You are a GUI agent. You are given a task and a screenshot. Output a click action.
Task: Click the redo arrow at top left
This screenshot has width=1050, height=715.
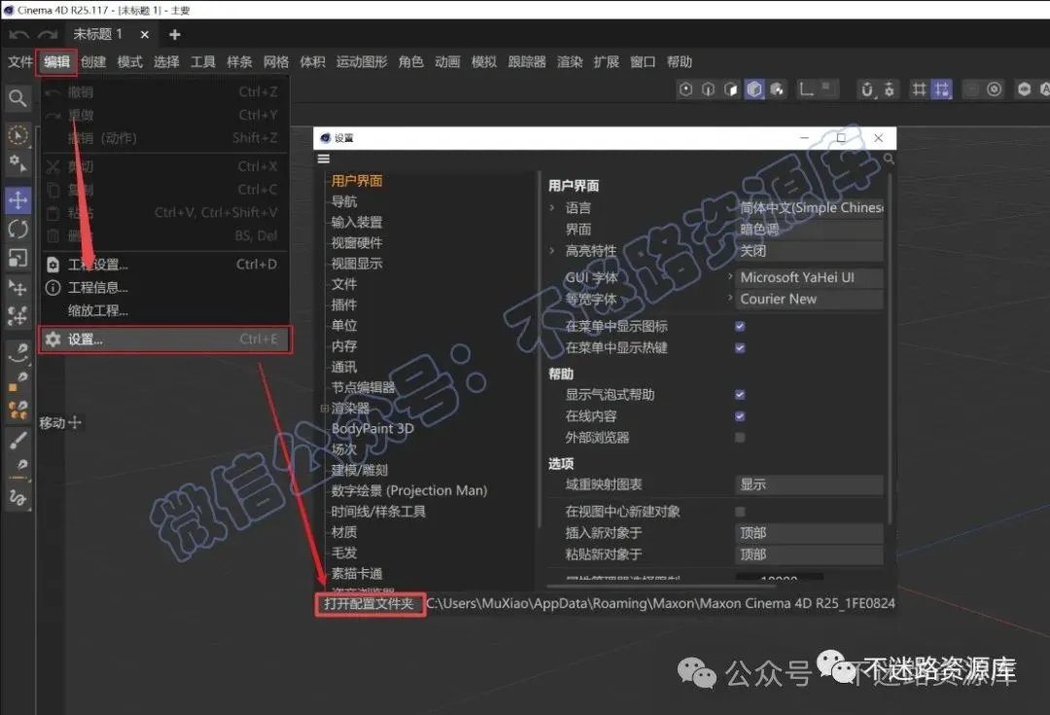[x=47, y=34]
